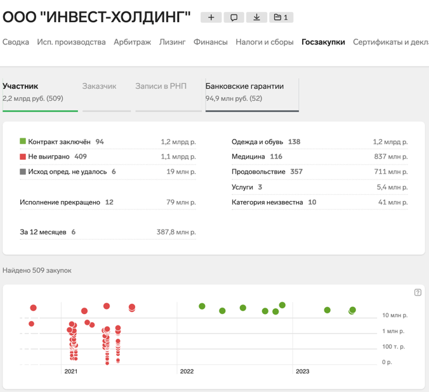
Task: Filter category Продовольствие 357
Action: click(320, 171)
